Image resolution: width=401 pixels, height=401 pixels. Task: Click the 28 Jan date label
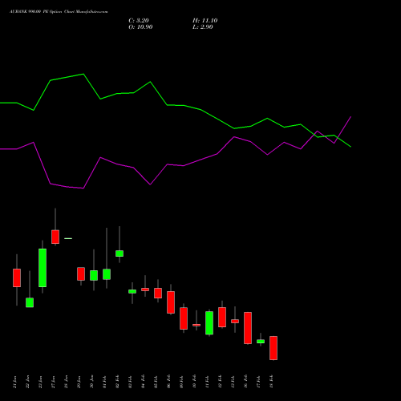tap(67, 382)
